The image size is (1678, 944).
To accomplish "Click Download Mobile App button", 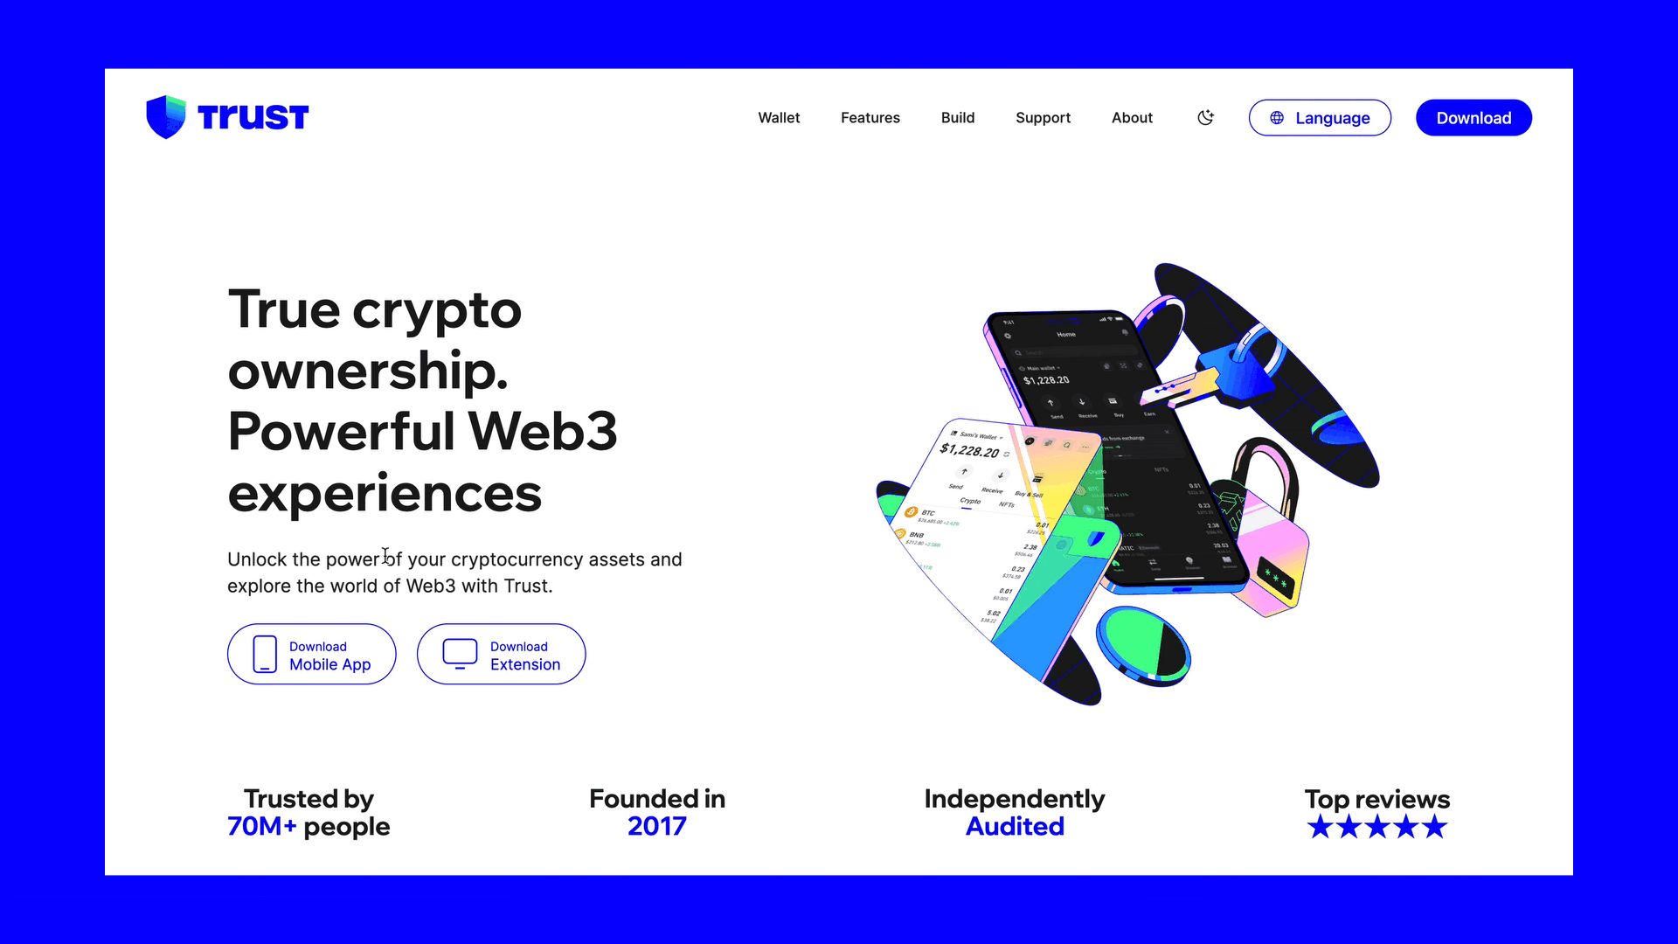I will tap(311, 654).
